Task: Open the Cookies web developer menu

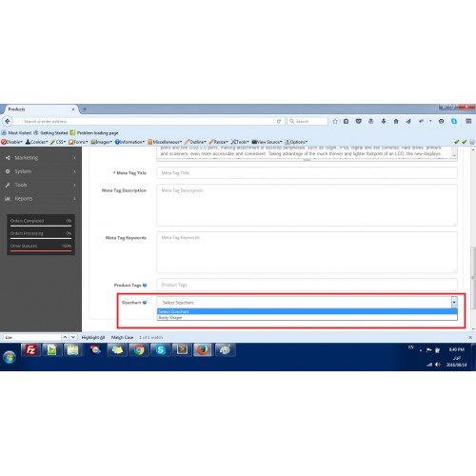Action: [36, 142]
